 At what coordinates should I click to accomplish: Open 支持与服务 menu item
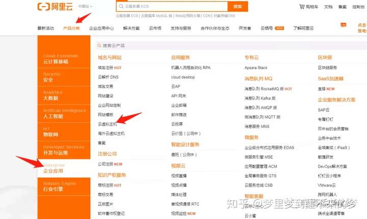tap(181, 29)
